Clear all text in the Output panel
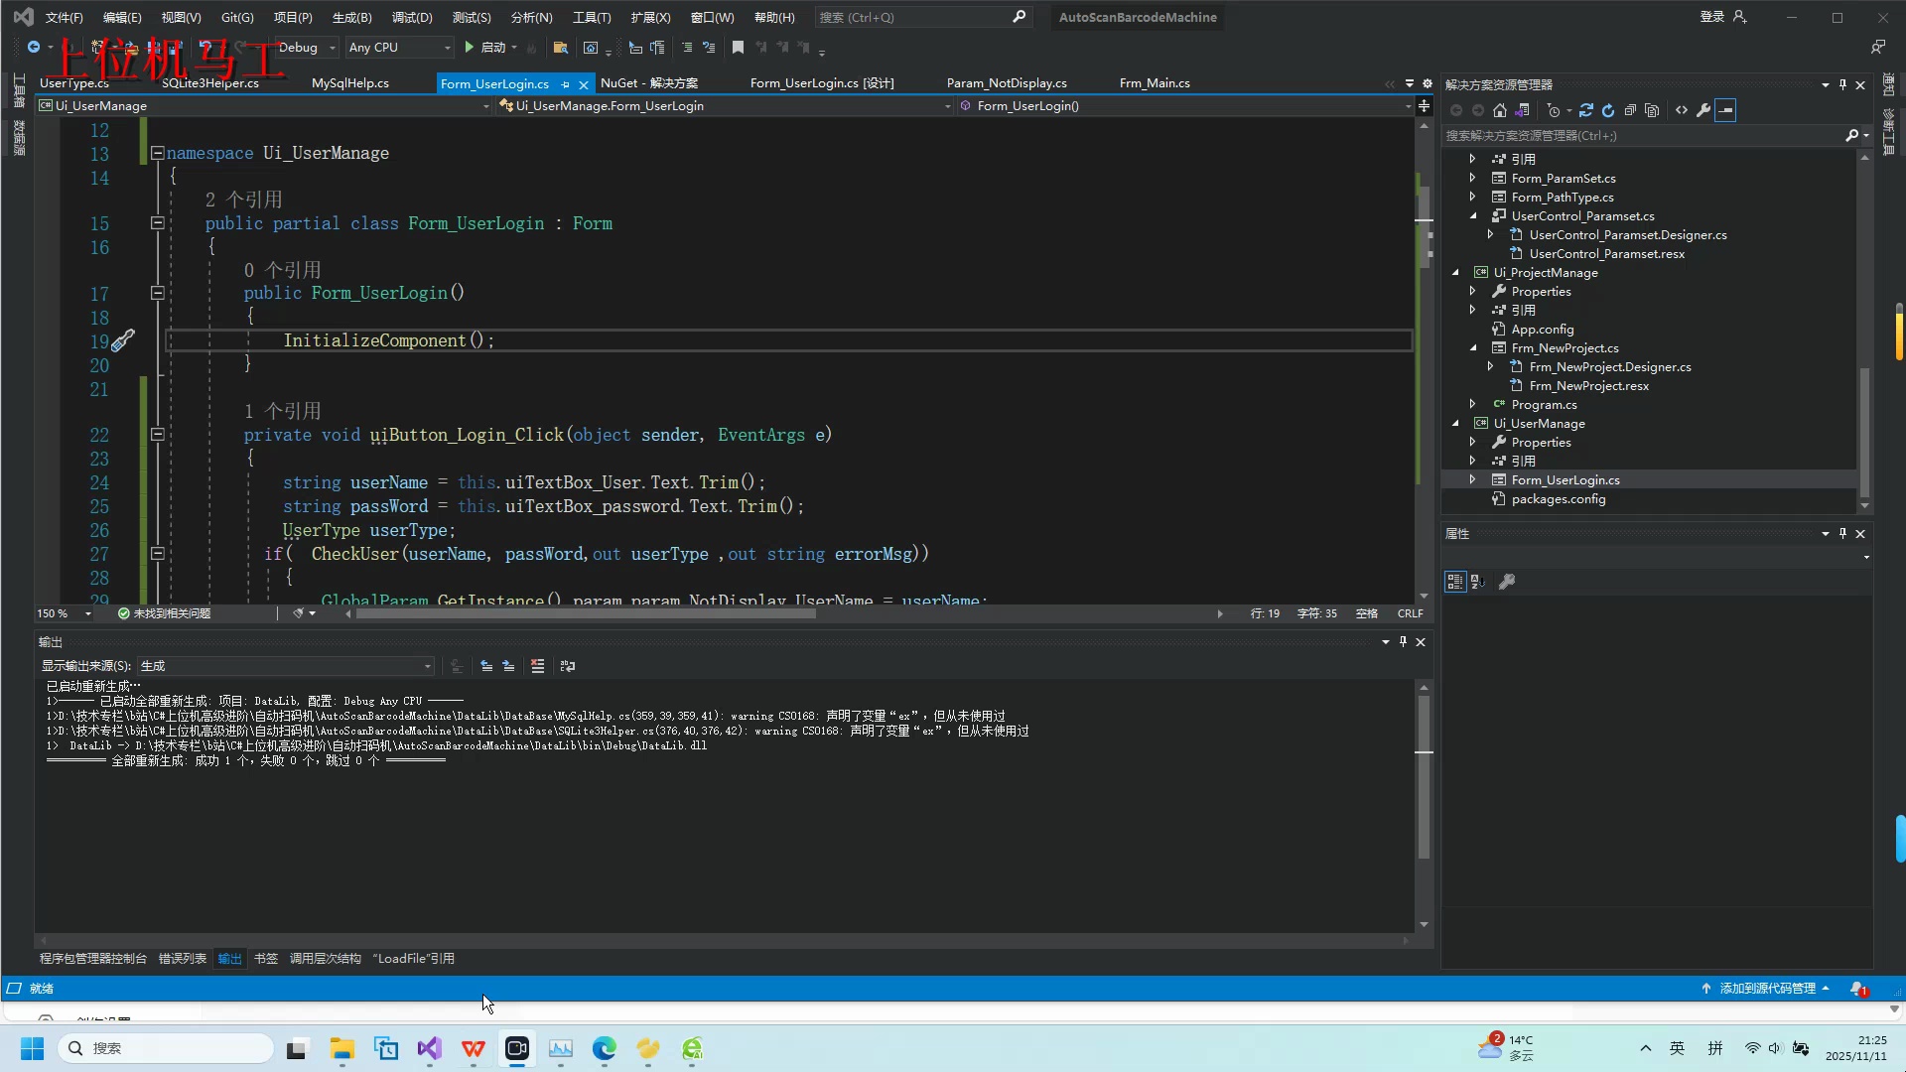This screenshot has height=1072, width=1906. (538, 666)
